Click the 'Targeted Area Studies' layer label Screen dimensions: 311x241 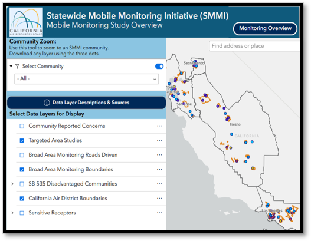pyautogui.click(x=55, y=140)
